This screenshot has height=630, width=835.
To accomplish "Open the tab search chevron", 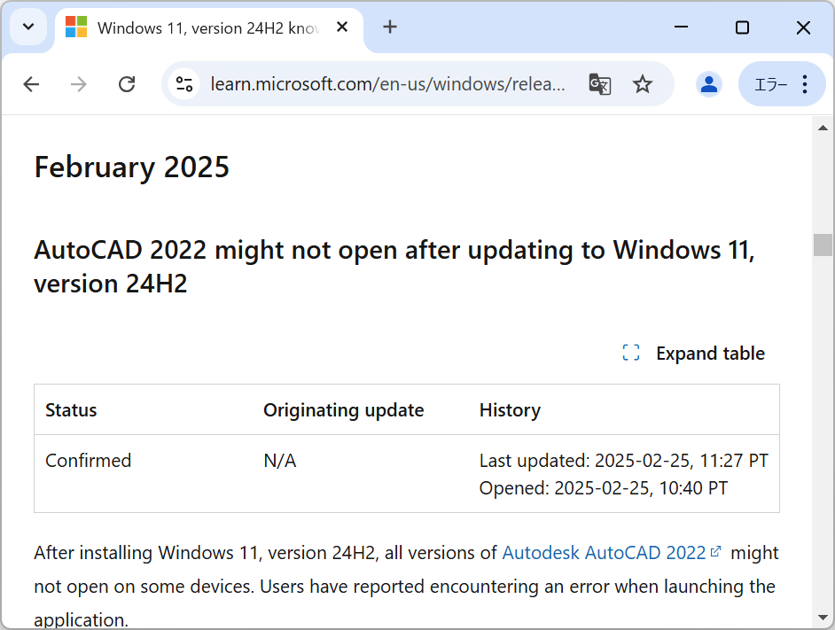I will (27, 27).
